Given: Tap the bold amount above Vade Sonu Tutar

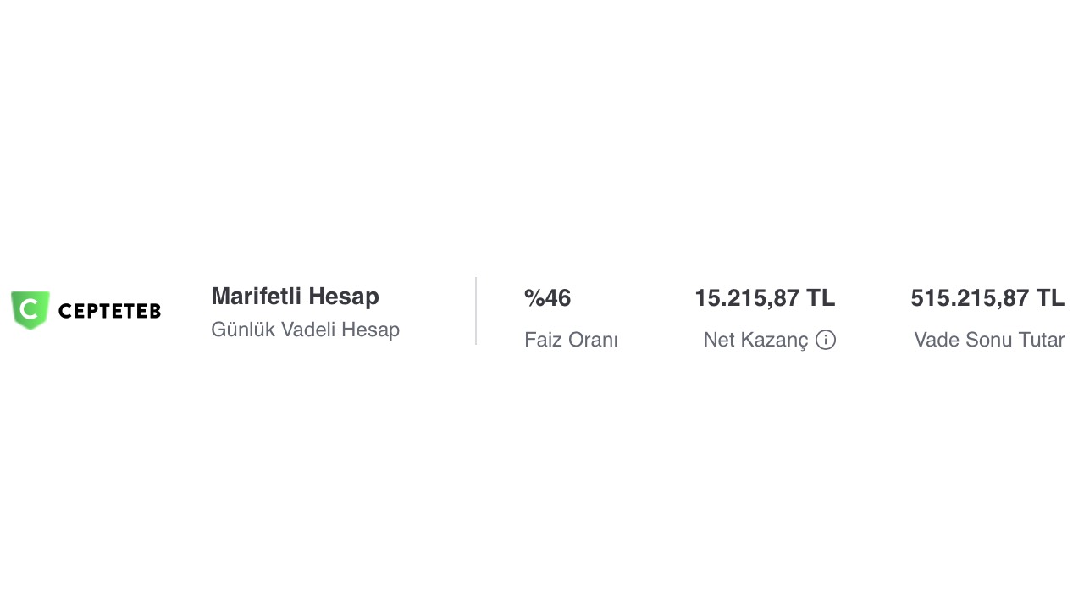Looking at the screenshot, I should [x=987, y=298].
